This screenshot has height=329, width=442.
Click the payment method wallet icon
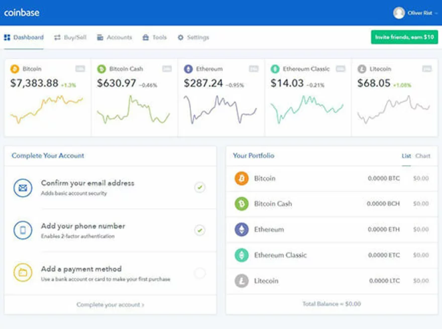point(23,273)
